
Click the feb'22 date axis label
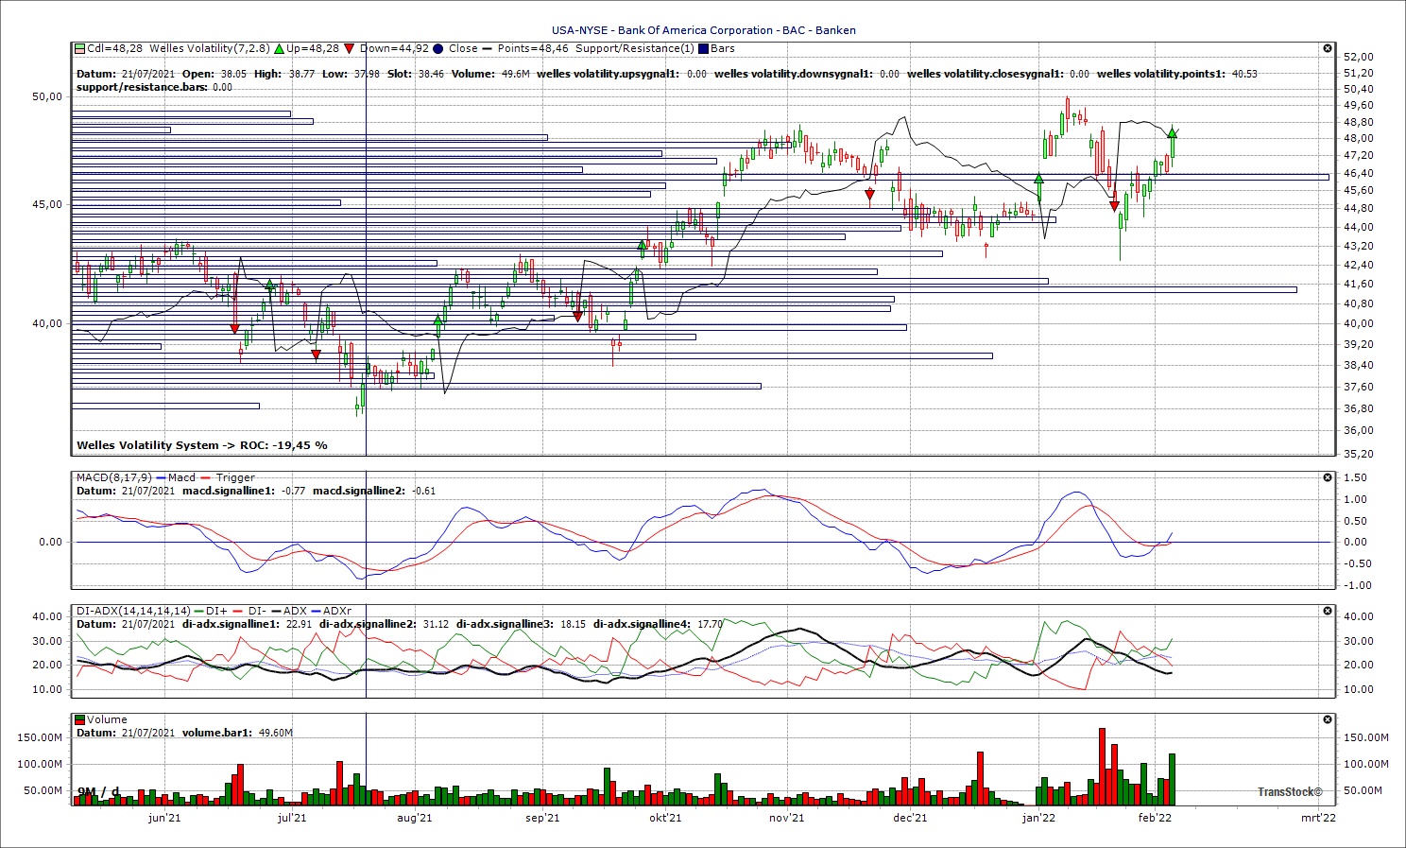pos(1155,818)
